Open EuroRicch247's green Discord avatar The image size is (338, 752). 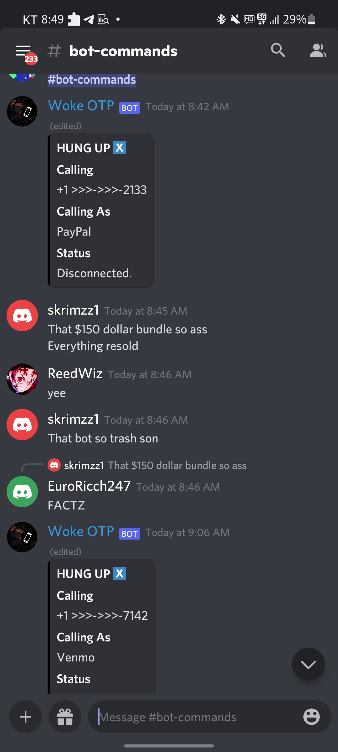tap(22, 492)
